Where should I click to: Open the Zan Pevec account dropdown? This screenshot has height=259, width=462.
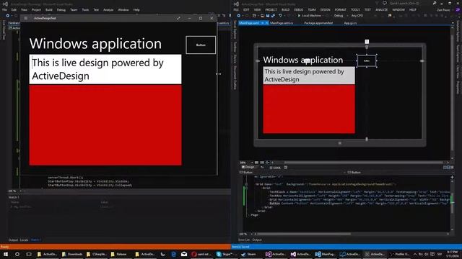444,9
